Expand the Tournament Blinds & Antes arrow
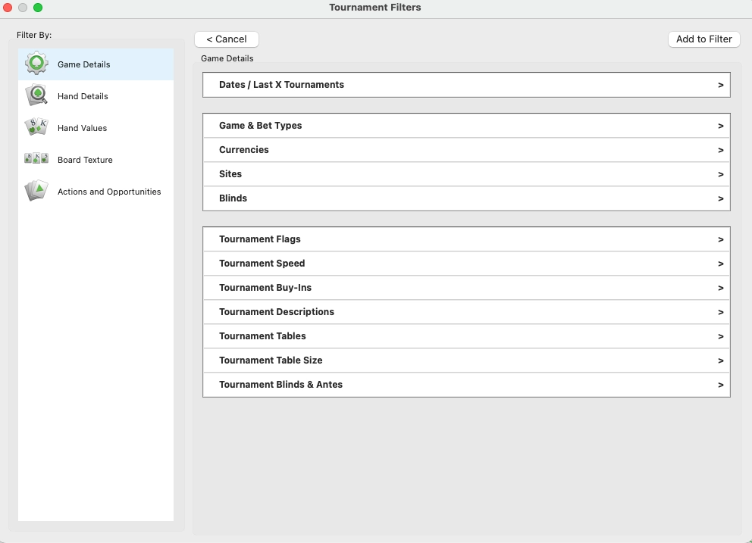The width and height of the screenshot is (752, 543). [x=720, y=385]
